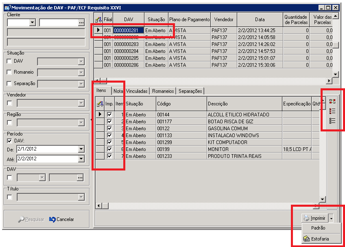Switch to the Itens tab
Viewport: 345px width, 247px height.
click(x=101, y=90)
